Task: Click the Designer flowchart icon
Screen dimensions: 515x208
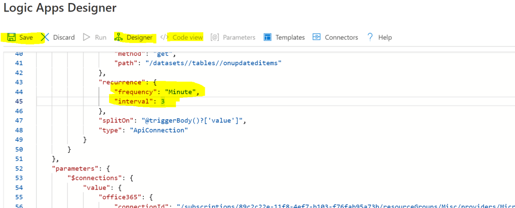Action: click(119, 37)
